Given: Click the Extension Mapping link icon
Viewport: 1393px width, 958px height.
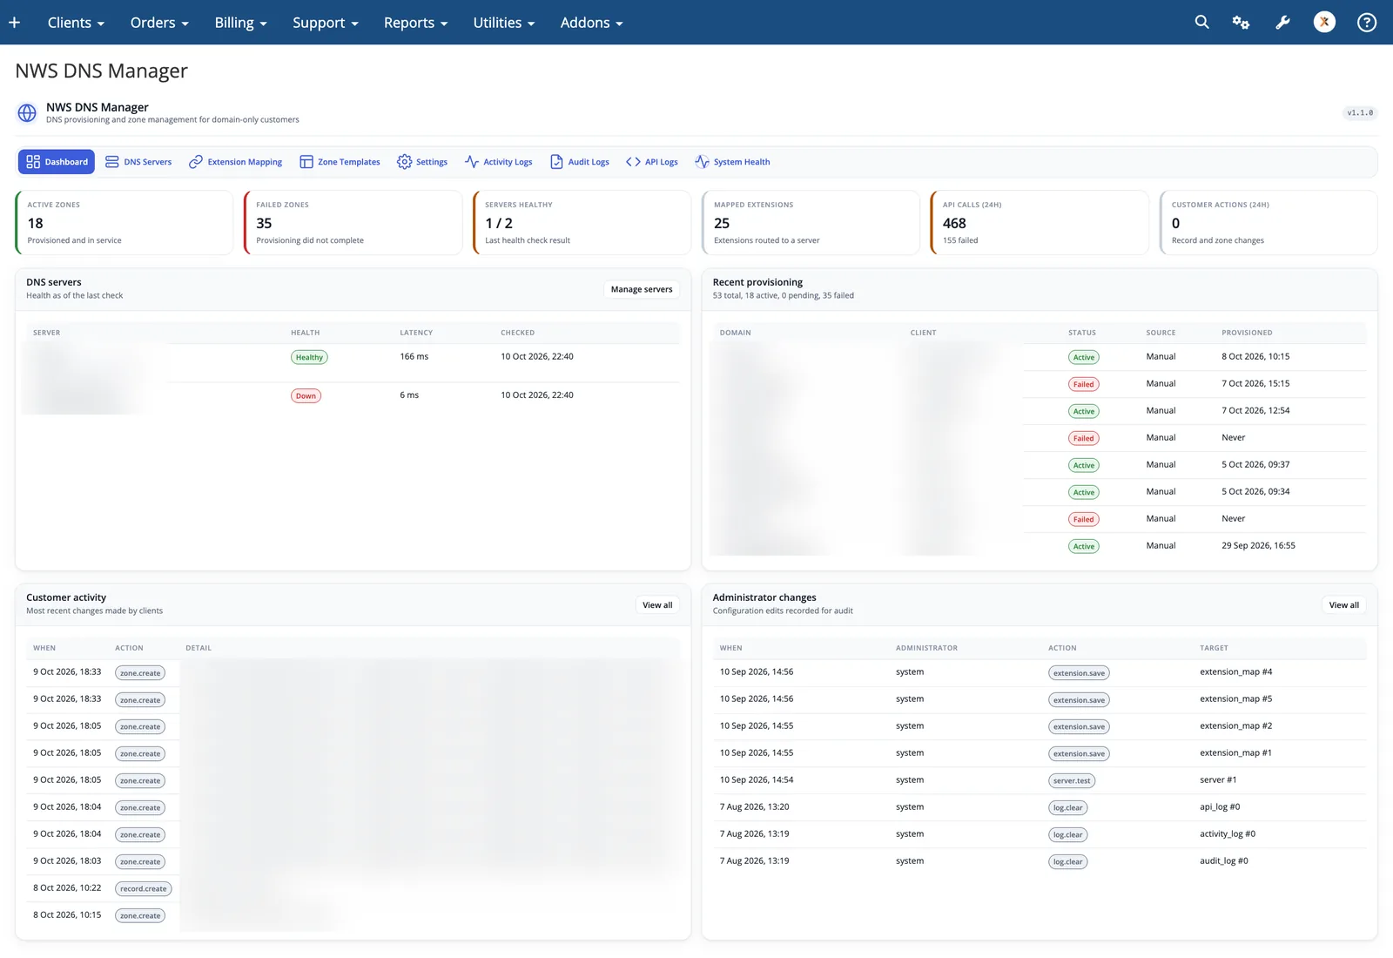Looking at the screenshot, I should 196,162.
